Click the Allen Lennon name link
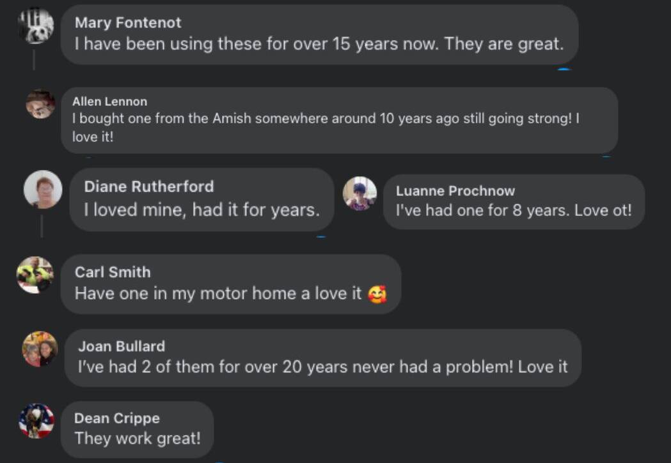The image size is (671, 463). point(109,102)
